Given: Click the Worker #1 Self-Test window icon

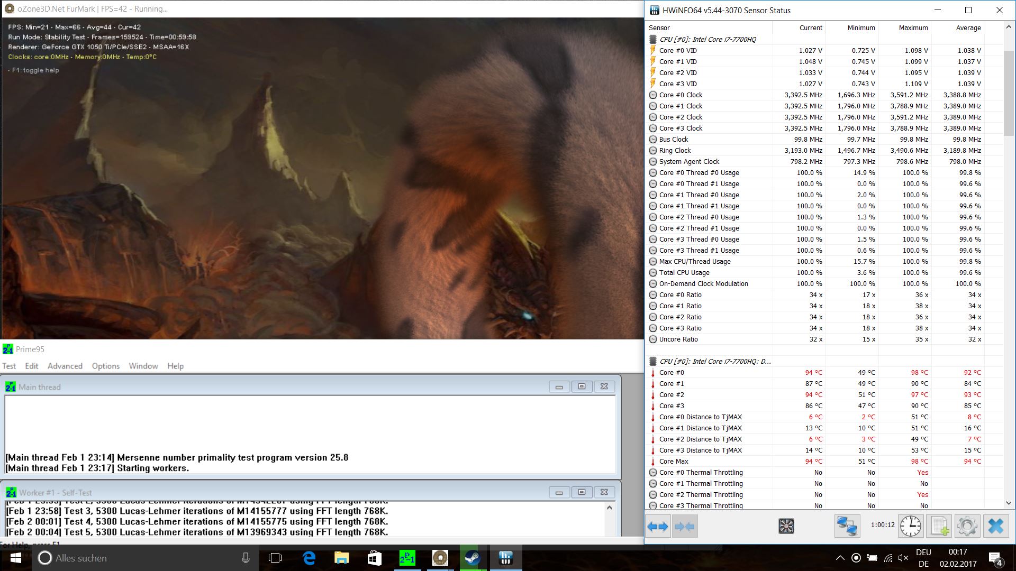Looking at the screenshot, I should tap(11, 493).
